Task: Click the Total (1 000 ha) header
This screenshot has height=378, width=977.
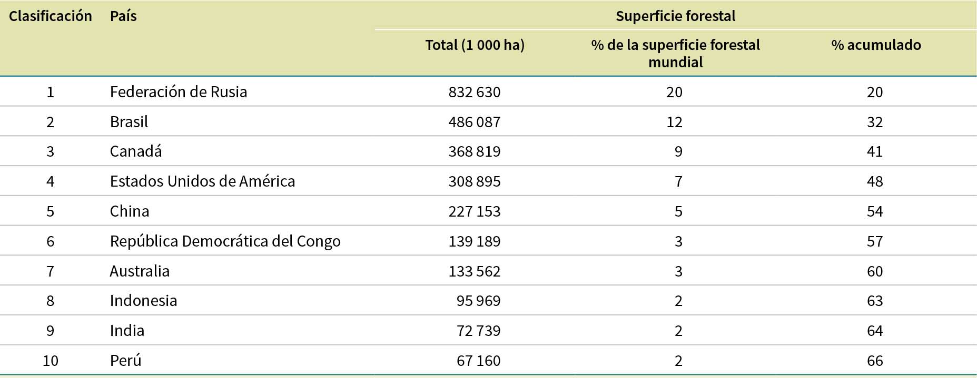Action: [475, 45]
